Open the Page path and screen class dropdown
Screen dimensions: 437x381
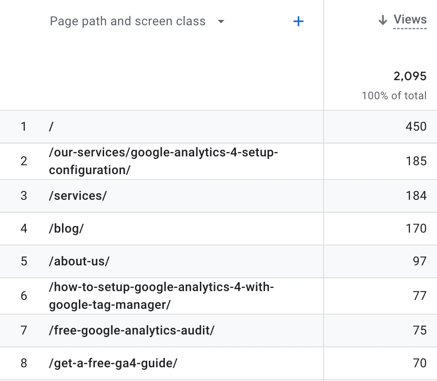pos(137,21)
